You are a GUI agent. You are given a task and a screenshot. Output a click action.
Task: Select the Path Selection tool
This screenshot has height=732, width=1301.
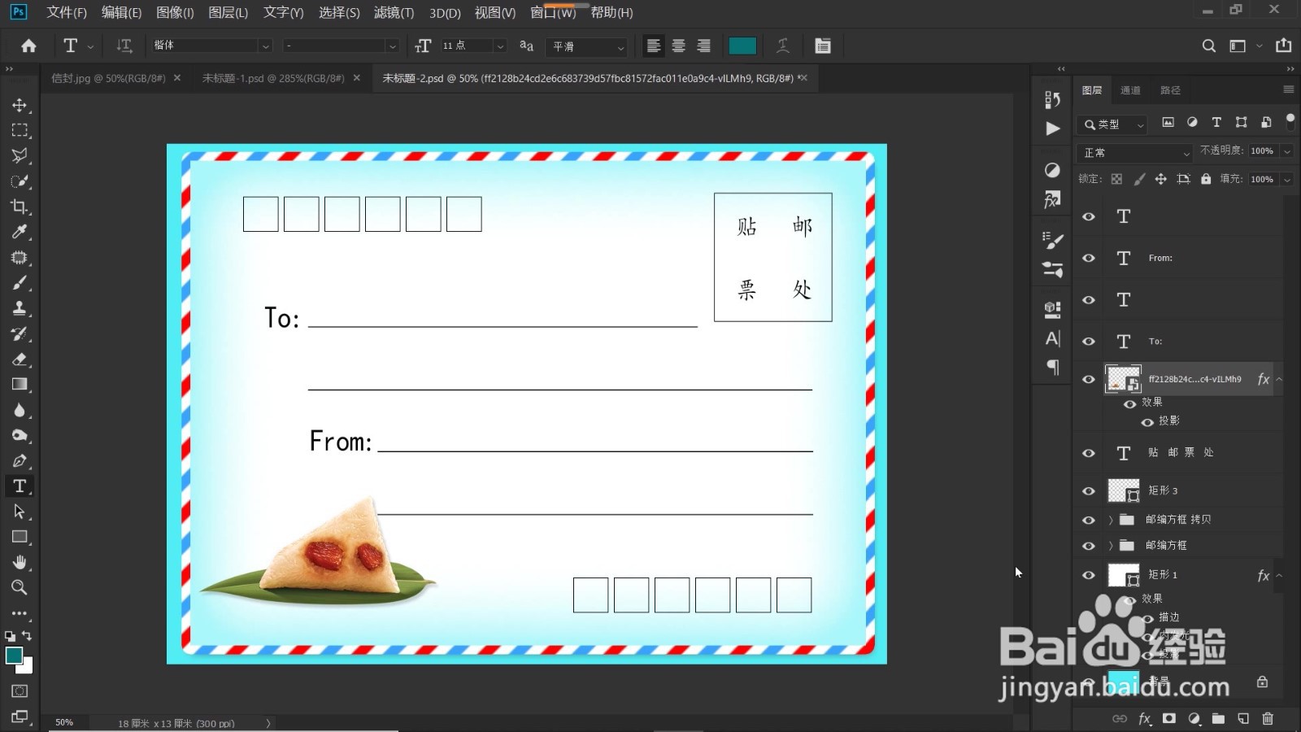pos(20,512)
